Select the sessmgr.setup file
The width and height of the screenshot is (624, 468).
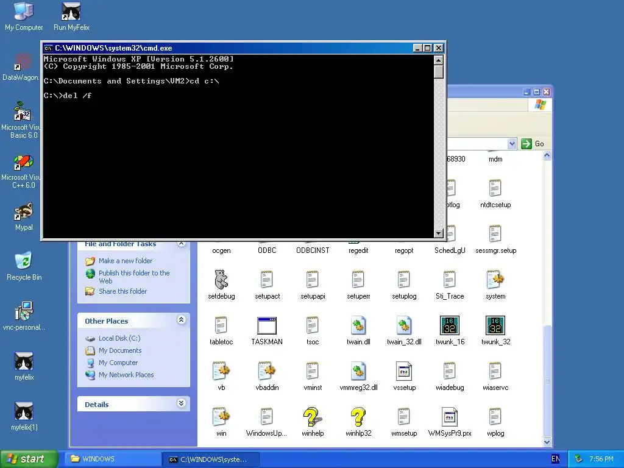pyautogui.click(x=495, y=239)
